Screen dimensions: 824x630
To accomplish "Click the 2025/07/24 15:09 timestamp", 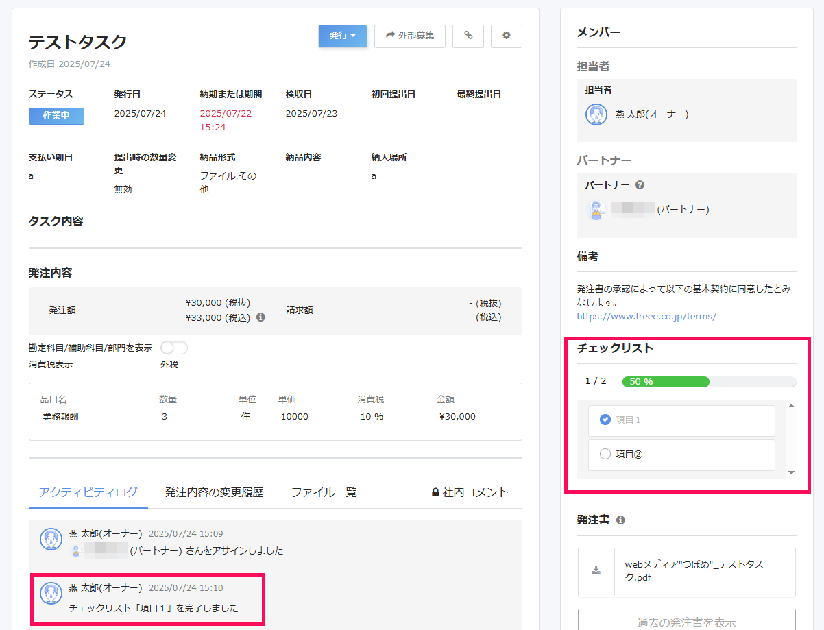I will tap(186, 533).
